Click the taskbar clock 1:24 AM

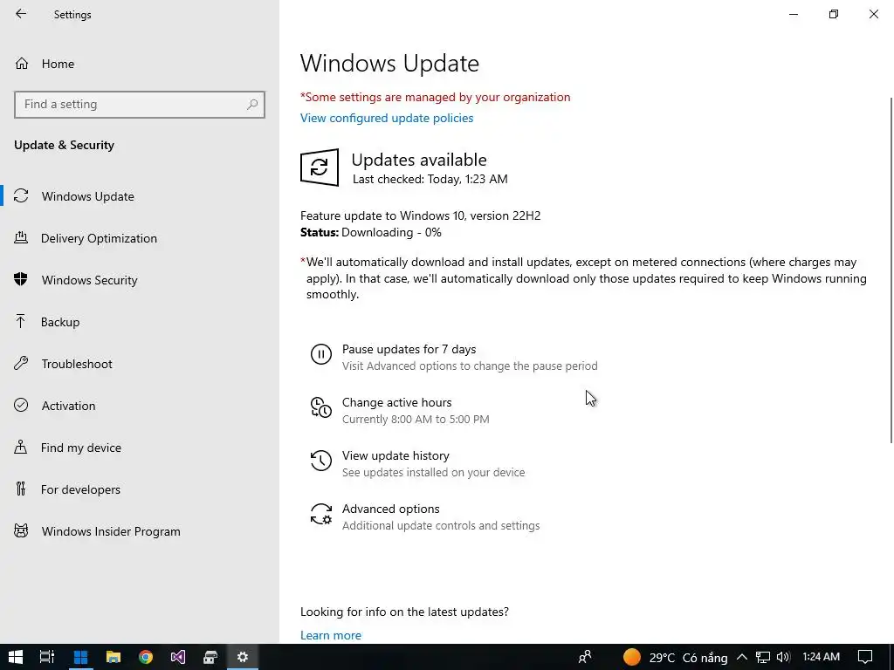[x=821, y=657]
